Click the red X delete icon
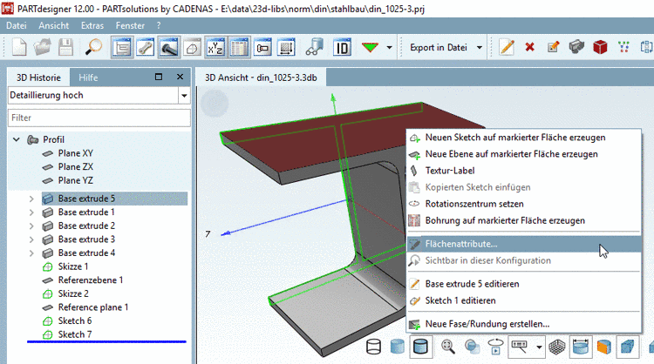The height and width of the screenshot is (364, 654). [529, 47]
